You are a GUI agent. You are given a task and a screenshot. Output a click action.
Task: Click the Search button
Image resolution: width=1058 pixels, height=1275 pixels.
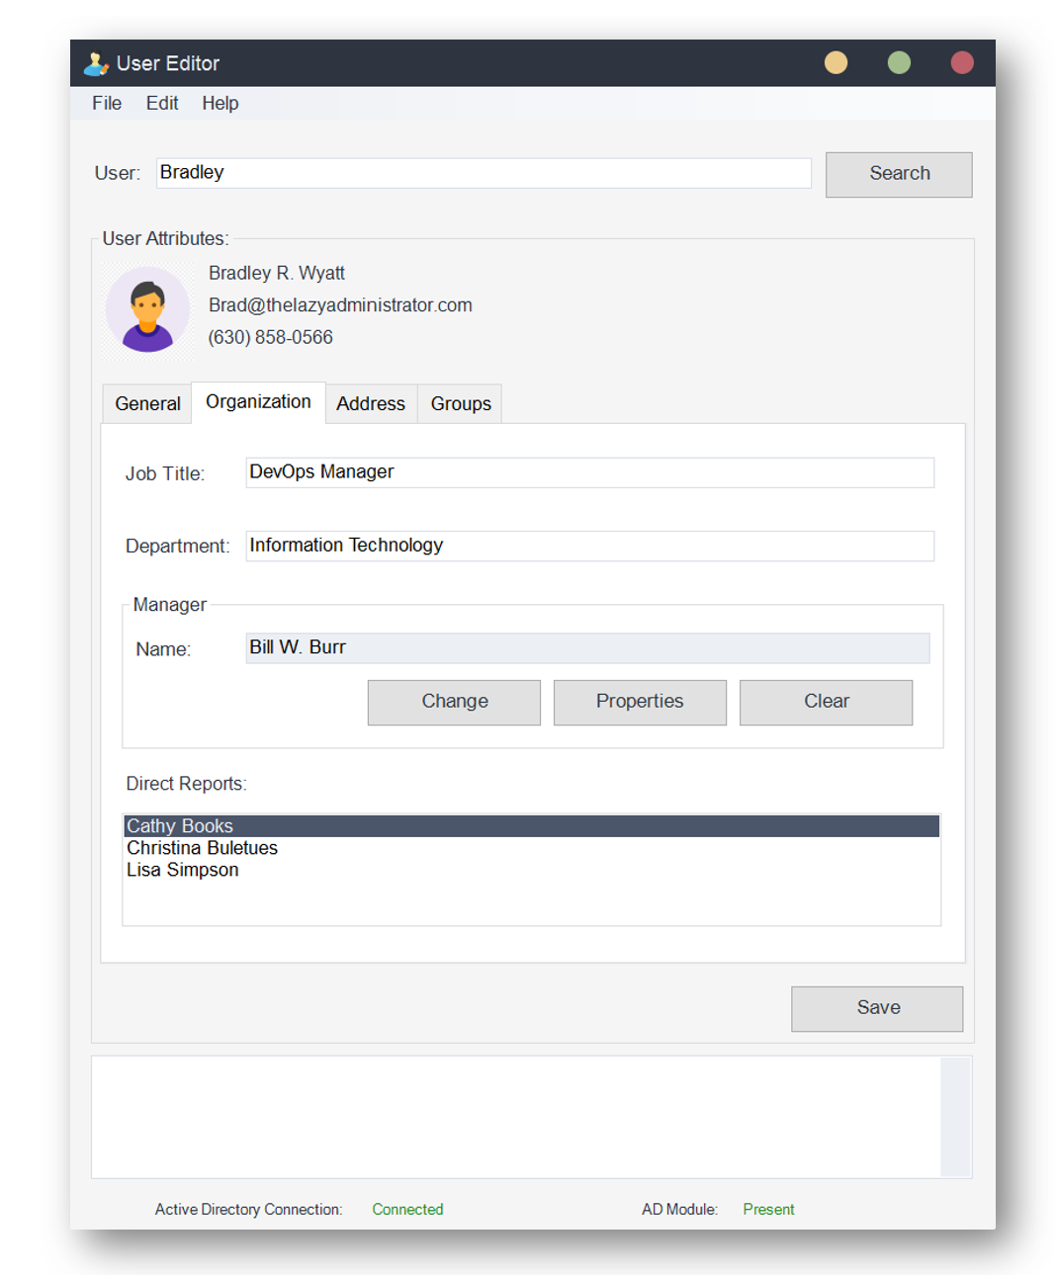point(899,174)
